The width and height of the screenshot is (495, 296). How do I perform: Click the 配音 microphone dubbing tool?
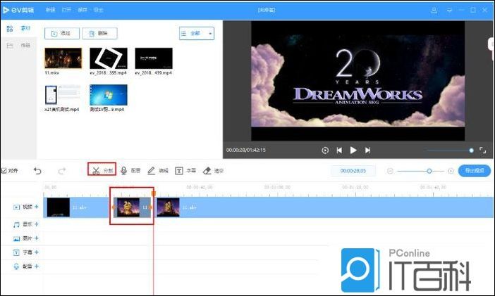130,170
